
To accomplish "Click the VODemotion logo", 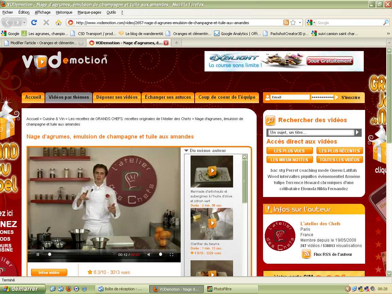I will point(65,60).
